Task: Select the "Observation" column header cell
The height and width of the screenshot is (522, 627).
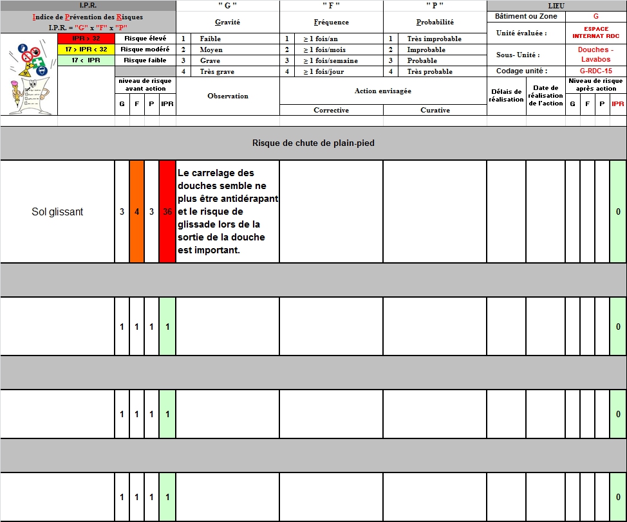Action: point(227,96)
